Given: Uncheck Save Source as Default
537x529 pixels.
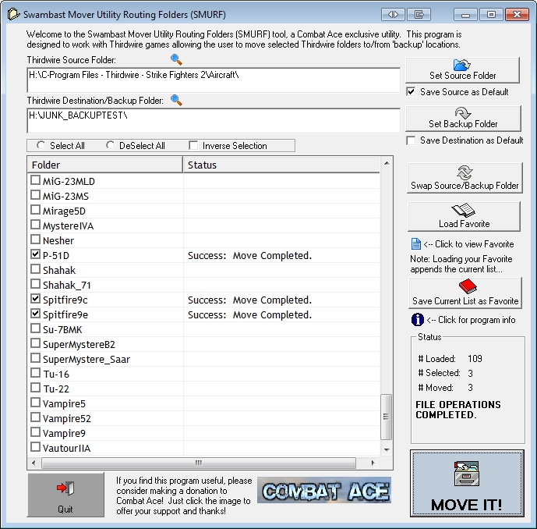Looking at the screenshot, I should coord(411,92).
